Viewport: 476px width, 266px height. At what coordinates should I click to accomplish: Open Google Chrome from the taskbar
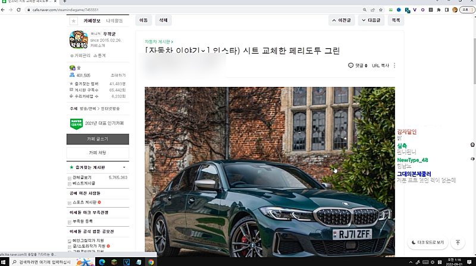tap(151, 262)
